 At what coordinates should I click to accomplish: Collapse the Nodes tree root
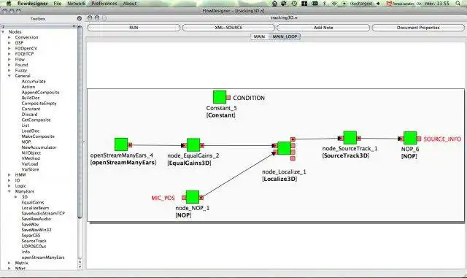click(x=3, y=31)
